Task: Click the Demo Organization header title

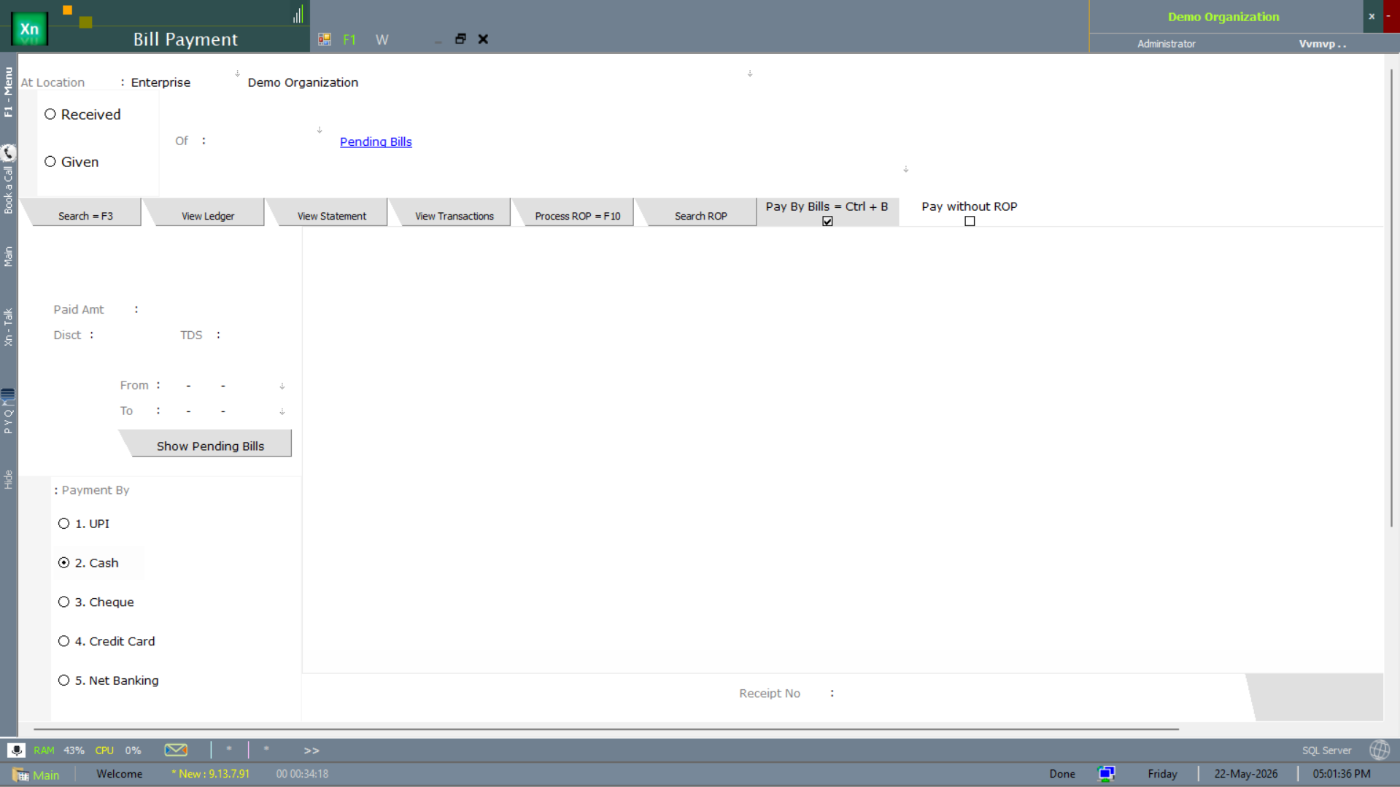Action: coord(1223,17)
